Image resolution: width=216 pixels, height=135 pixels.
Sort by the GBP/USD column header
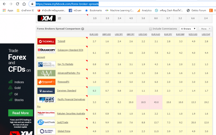click(x=107, y=34)
